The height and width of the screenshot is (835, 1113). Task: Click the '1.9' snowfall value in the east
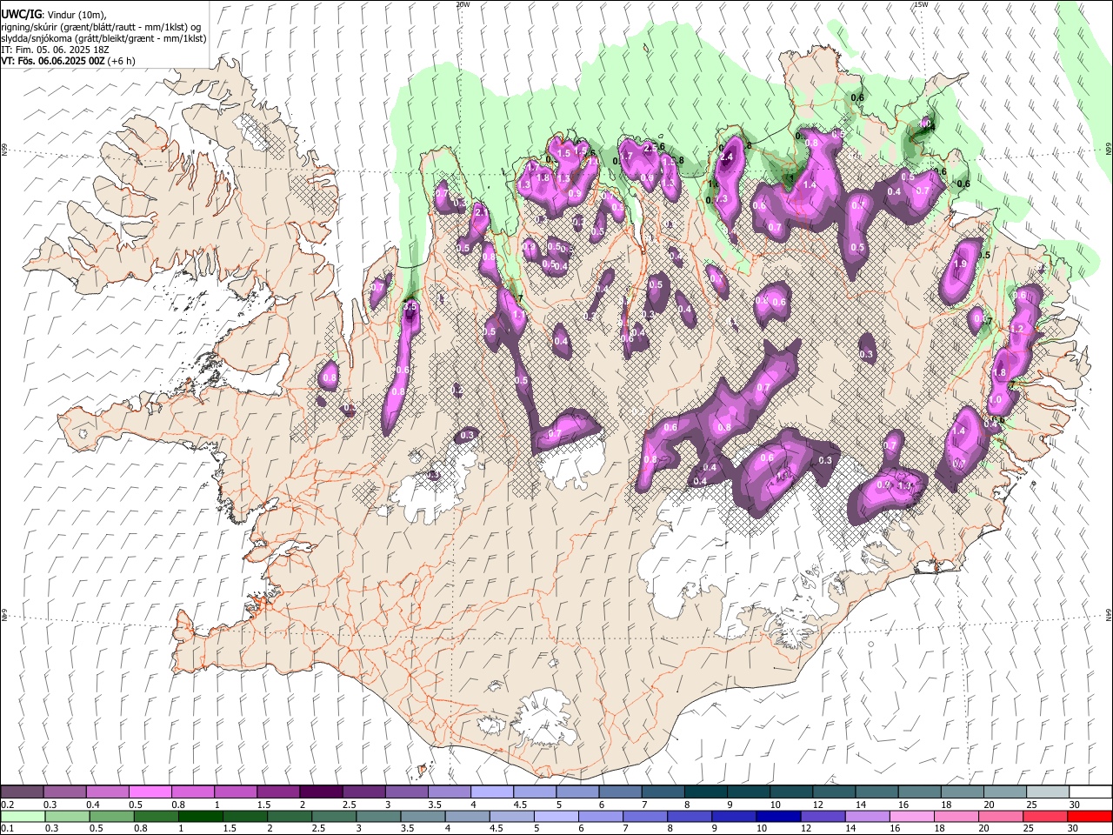(x=961, y=264)
